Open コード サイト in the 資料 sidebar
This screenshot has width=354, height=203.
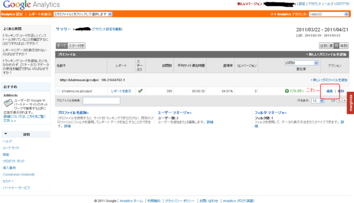(x=11, y=148)
